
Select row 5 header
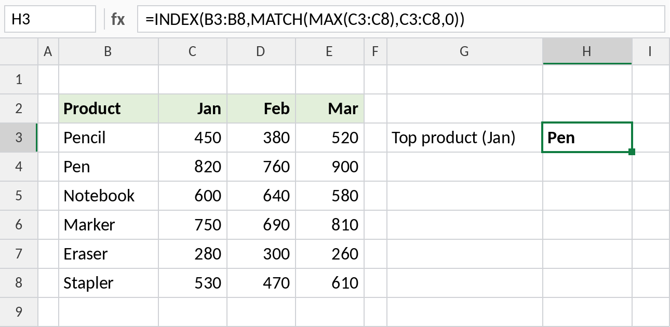(x=19, y=196)
